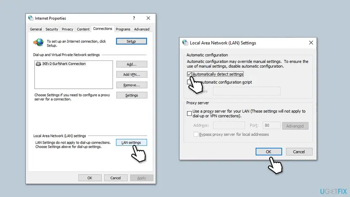
Task: Click the Add... button
Action: (x=132, y=64)
